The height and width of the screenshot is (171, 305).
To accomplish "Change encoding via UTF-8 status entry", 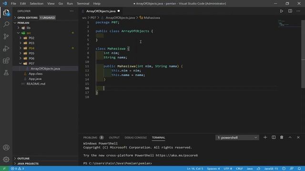I will pos(228,169).
